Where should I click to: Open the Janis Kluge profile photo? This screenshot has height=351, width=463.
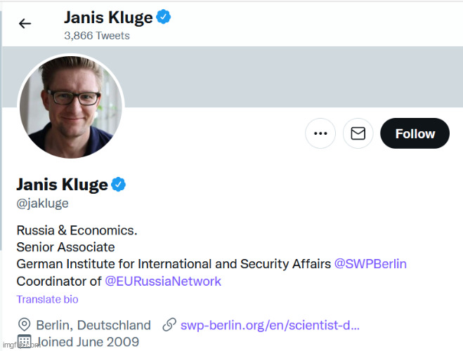click(70, 106)
